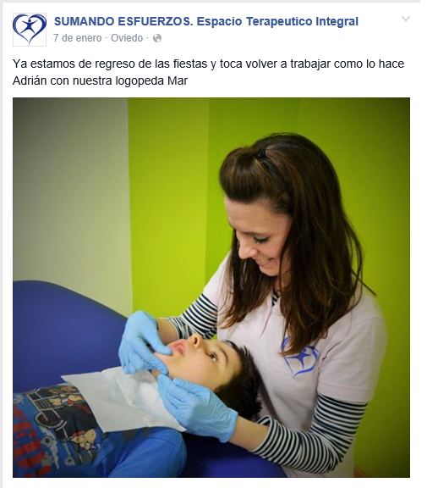427x488 pixels.
Task: Open the posted photo of the therapist
Action: (x=211, y=287)
